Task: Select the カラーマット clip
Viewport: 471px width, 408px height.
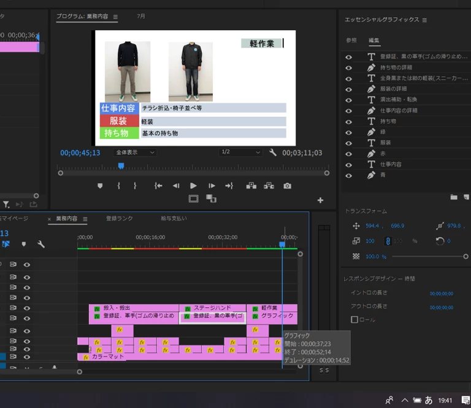Action: pos(180,357)
